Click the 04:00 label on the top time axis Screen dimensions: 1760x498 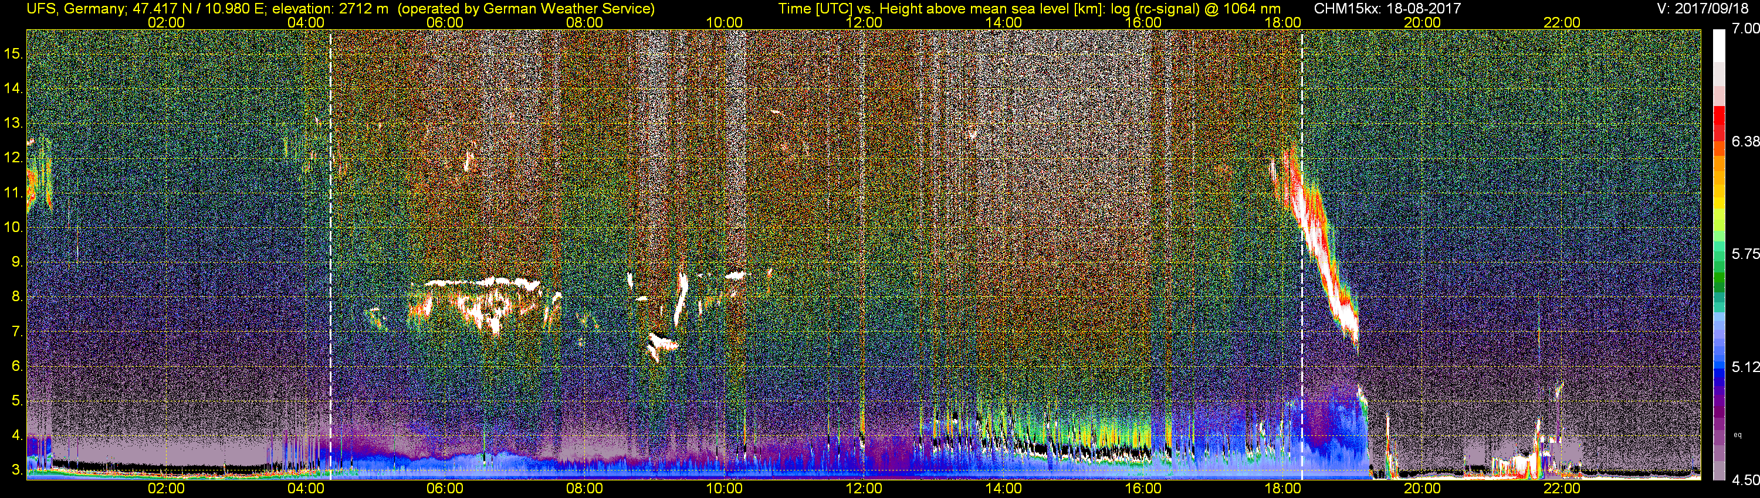coord(306,22)
